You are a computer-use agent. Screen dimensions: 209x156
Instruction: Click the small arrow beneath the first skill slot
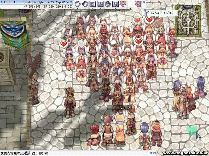[77, 8]
